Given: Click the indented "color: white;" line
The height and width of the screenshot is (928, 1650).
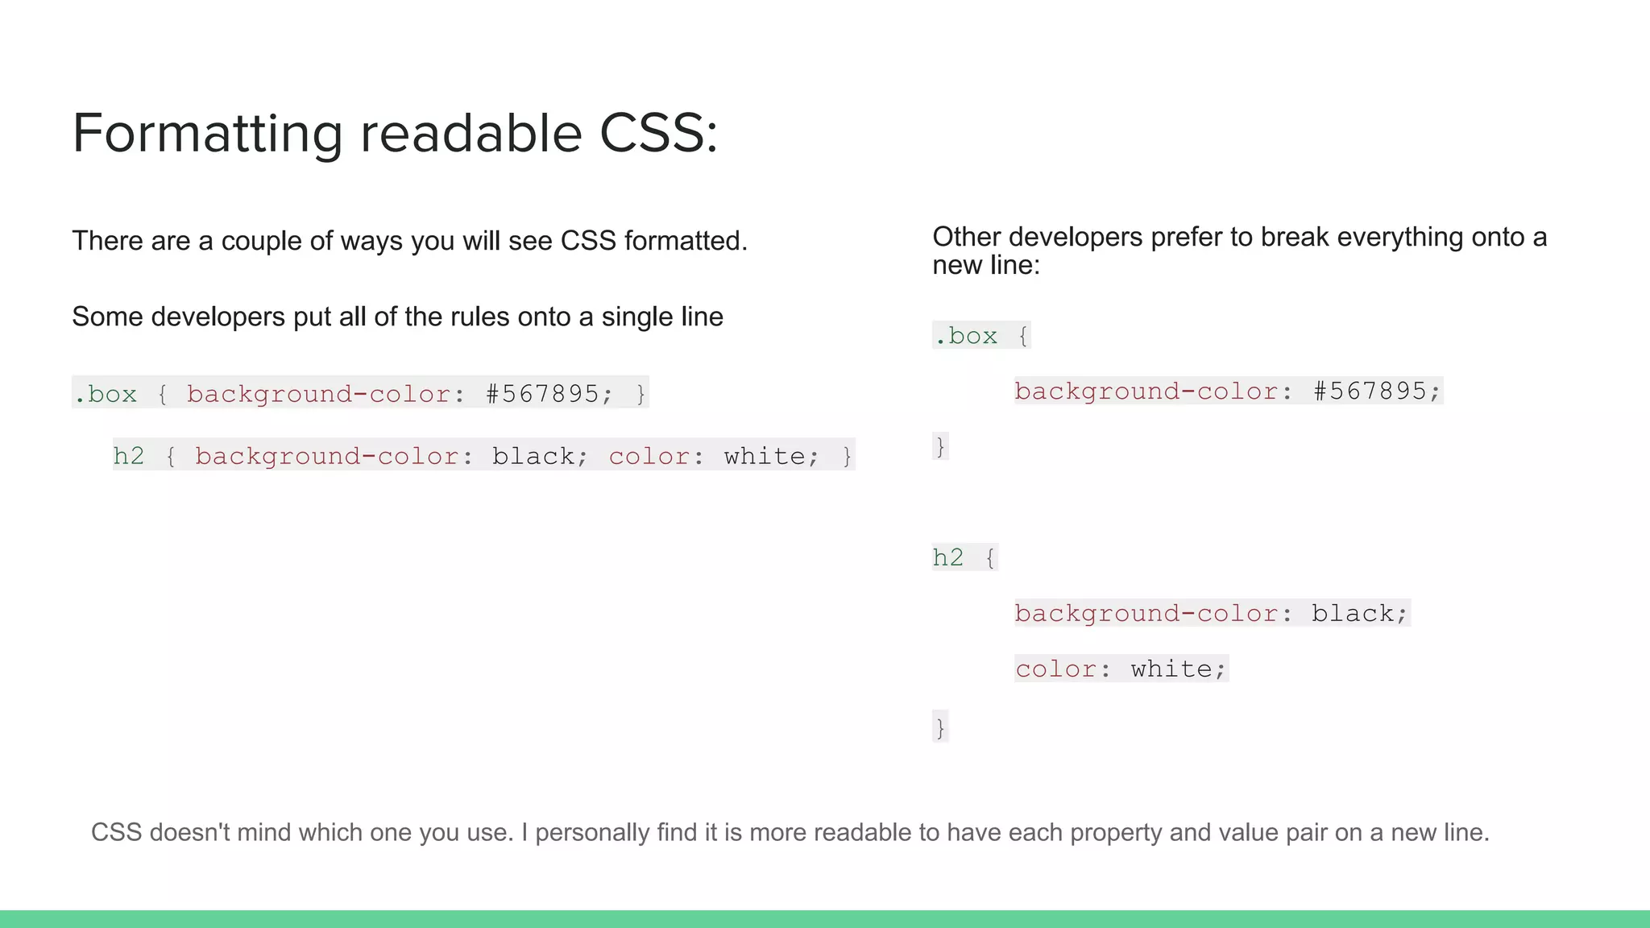Looking at the screenshot, I should (x=1121, y=669).
